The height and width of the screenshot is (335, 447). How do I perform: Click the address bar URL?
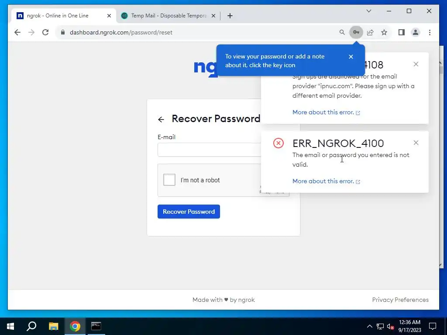pos(121,32)
